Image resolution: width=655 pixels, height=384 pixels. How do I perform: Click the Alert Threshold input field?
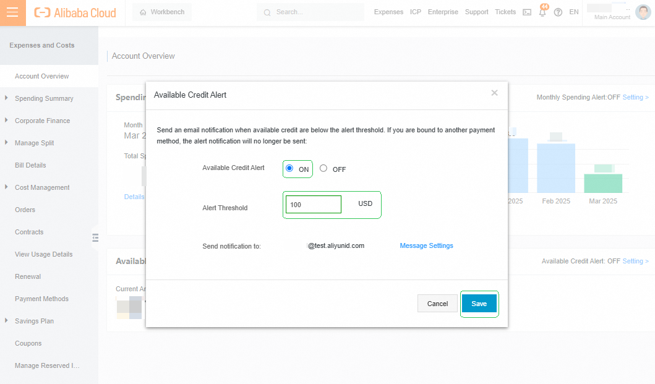(314, 204)
